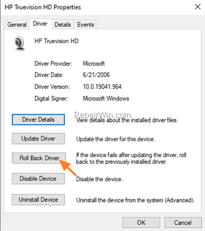This screenshot has height=231, width=205.
Task: Click the HP Truevision HD device name label
Action: [x=57, y=41]
